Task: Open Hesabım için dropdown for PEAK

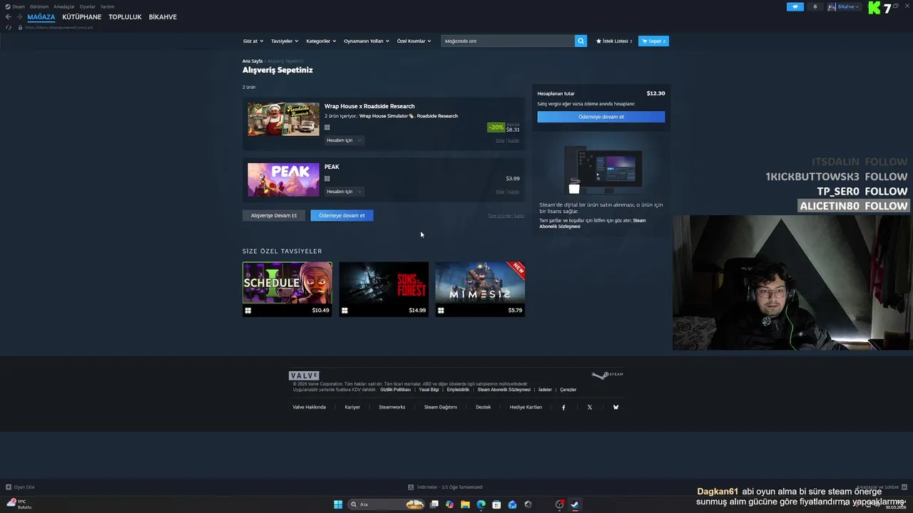Action: pos(344,192)
